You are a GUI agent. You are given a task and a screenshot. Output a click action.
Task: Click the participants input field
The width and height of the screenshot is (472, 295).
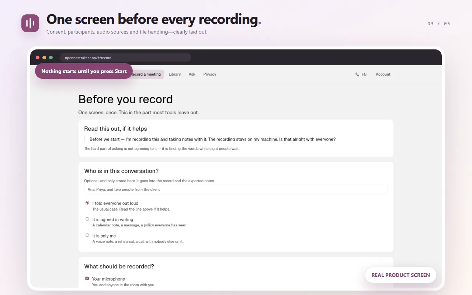[236, 190]
